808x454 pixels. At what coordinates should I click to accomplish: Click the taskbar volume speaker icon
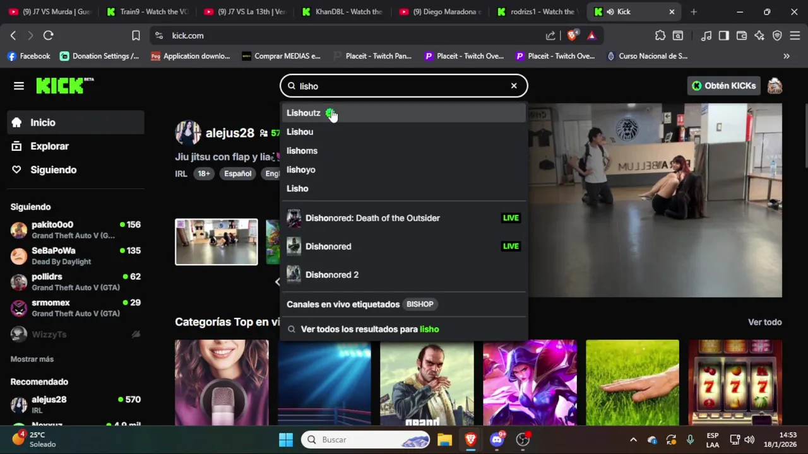point(749,439)
